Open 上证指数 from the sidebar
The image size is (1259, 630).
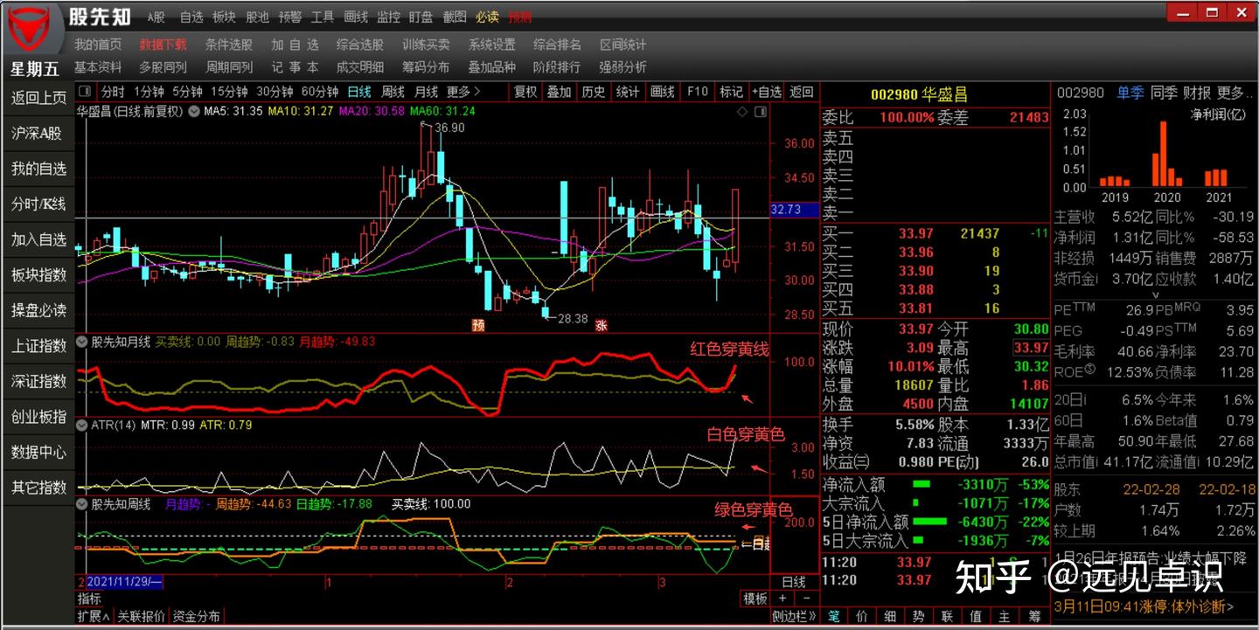38,345
